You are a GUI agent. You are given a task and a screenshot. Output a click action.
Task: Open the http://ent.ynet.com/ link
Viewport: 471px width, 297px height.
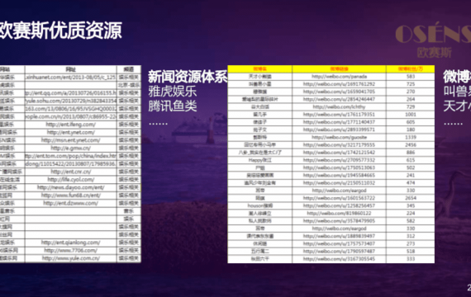click(x=71, y=132)
